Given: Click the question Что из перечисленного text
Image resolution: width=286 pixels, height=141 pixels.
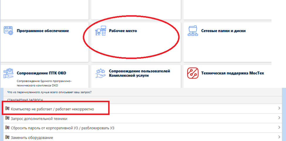Looking at the screenshot, I should tap(49, 92).
